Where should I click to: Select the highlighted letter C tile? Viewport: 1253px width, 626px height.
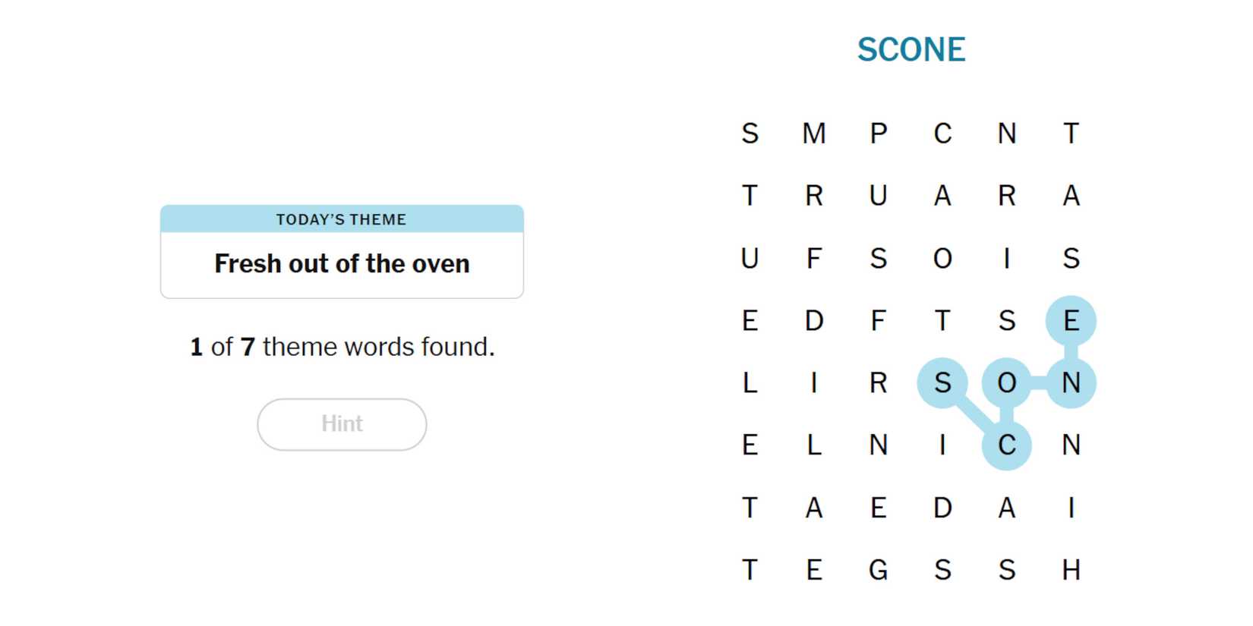point(1006,445)
